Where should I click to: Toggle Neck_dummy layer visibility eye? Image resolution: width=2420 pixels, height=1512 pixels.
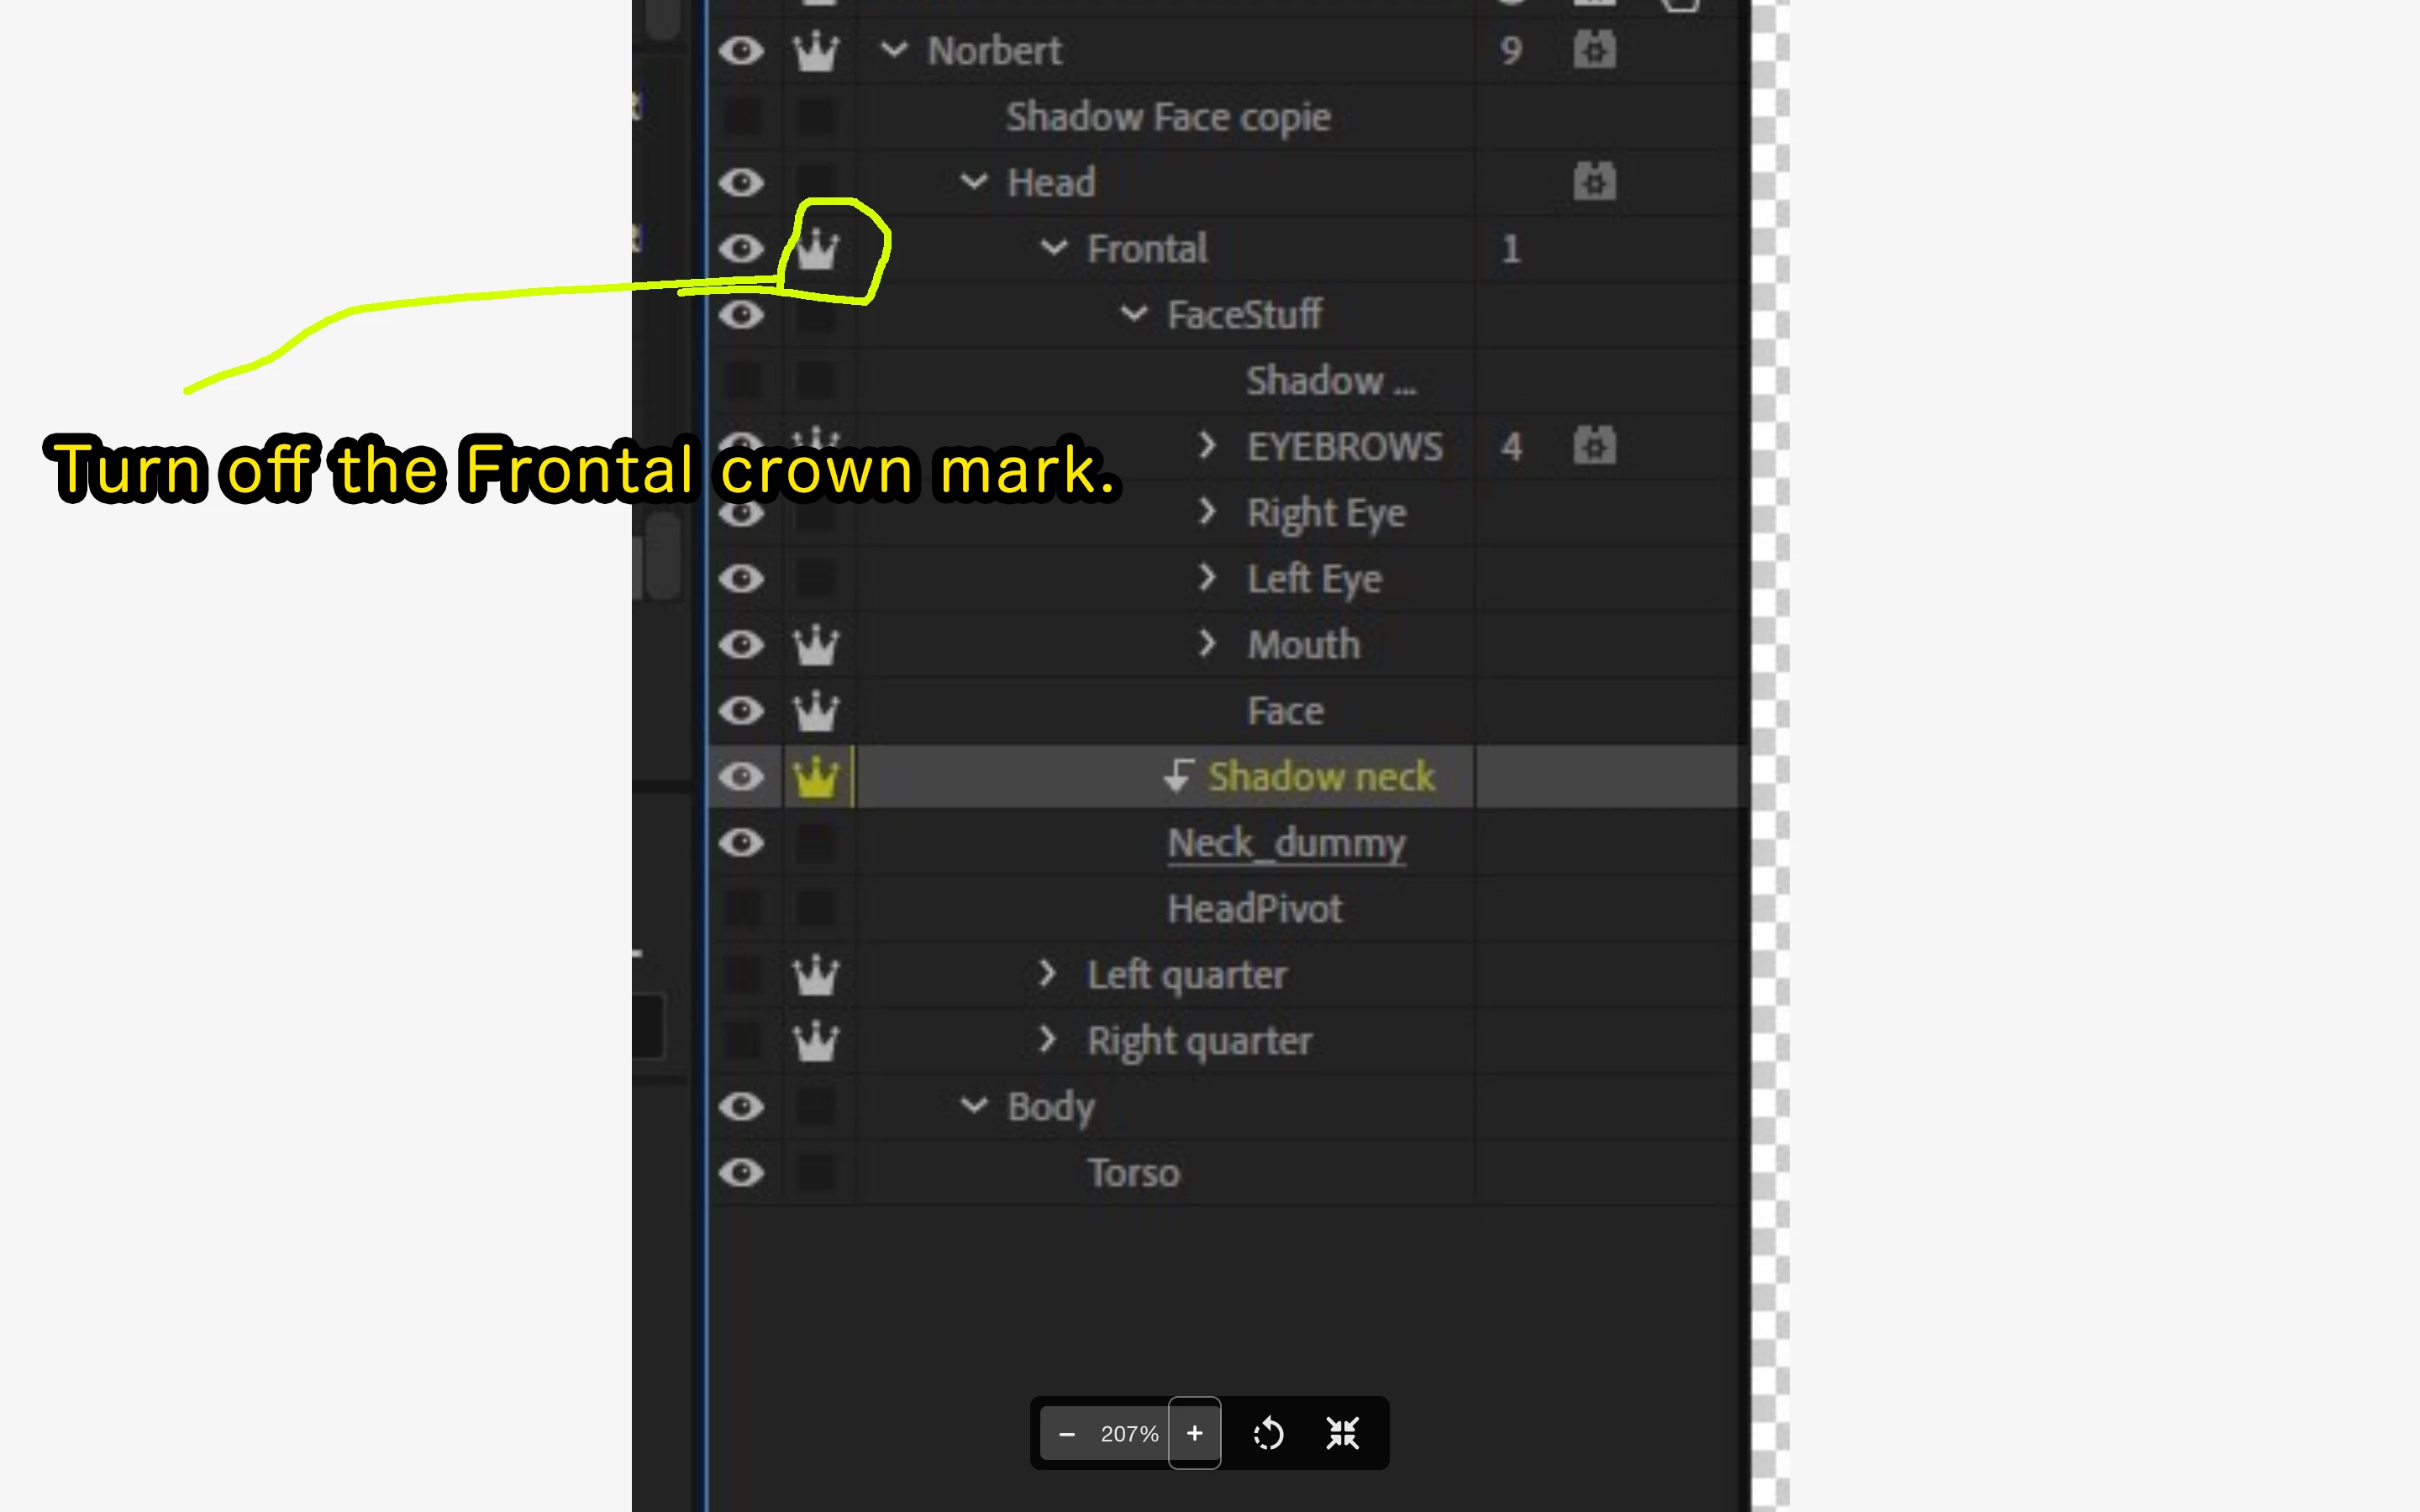tap(741, 843)
